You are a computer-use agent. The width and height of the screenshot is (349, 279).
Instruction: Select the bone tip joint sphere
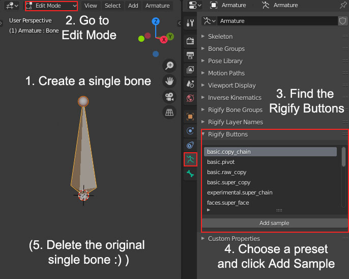[83, 101]
